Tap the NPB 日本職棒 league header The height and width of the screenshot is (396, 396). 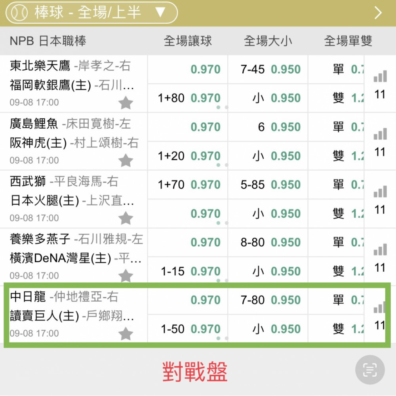[48, 41]
